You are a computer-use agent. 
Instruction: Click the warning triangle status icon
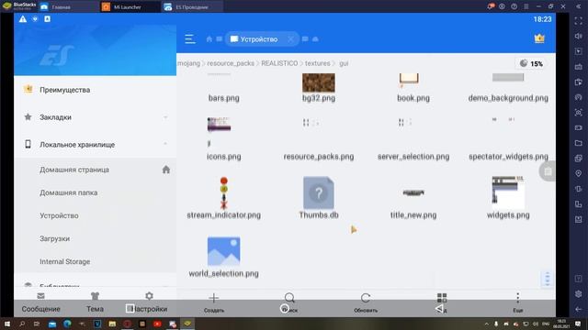(23, 18)
